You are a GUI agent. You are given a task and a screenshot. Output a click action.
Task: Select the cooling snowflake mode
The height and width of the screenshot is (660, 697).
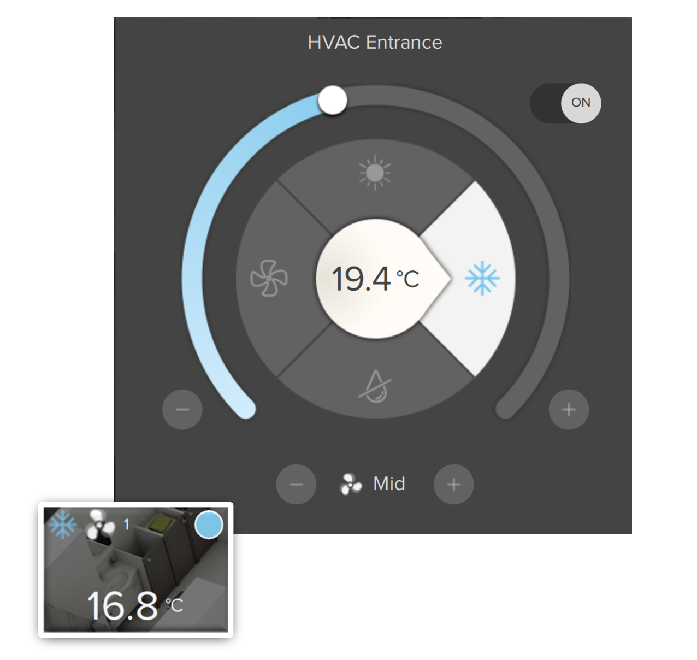(x=482, y=279)
